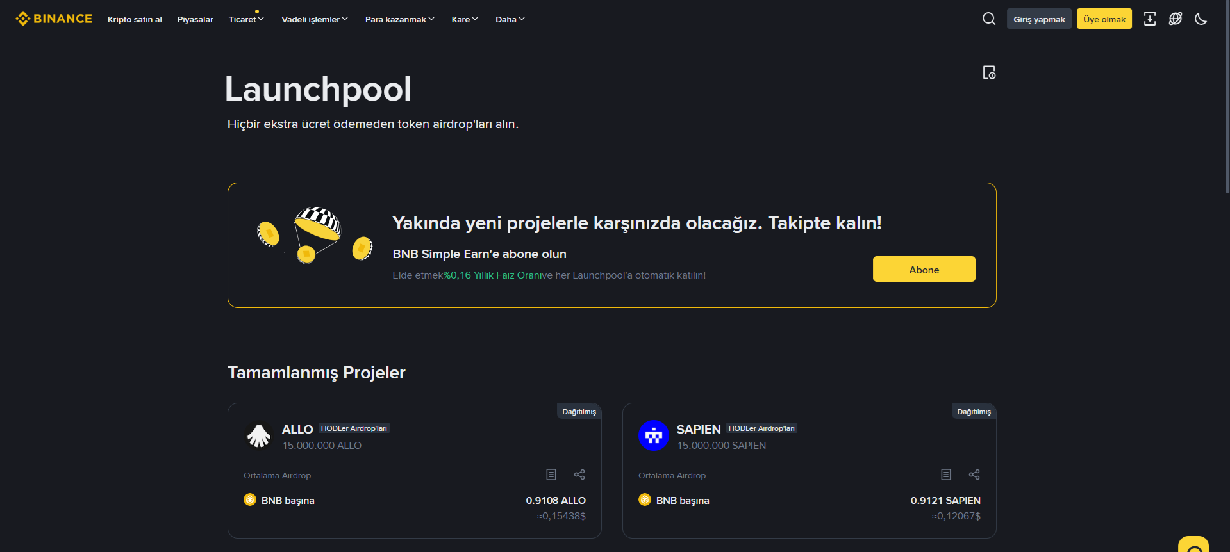Viewport: 1230px width, 552px height.
Task: Click Üye olmak signup button
Action: [x=1104, y=19]
